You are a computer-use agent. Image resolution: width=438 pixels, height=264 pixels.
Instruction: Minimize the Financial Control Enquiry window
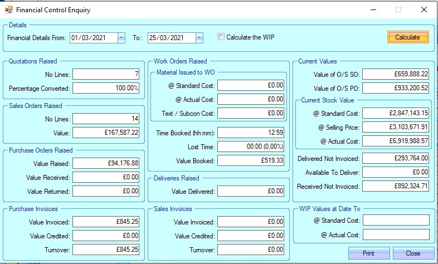pyautogui.click(x=372, y=10)
